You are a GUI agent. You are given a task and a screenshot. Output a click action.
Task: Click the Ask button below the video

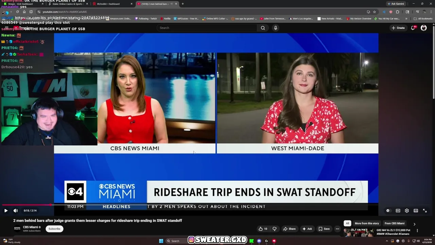[307, 229]
